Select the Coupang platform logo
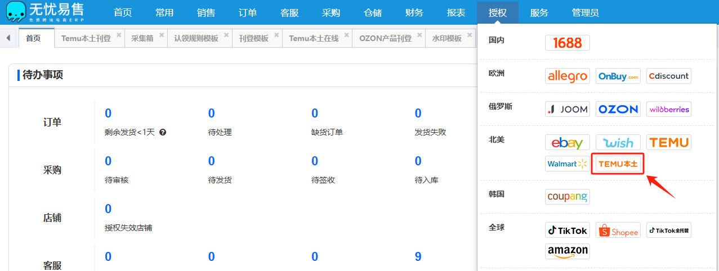Image resolution: width=719 pixels, height=271 pixels. tap(567, 197)
